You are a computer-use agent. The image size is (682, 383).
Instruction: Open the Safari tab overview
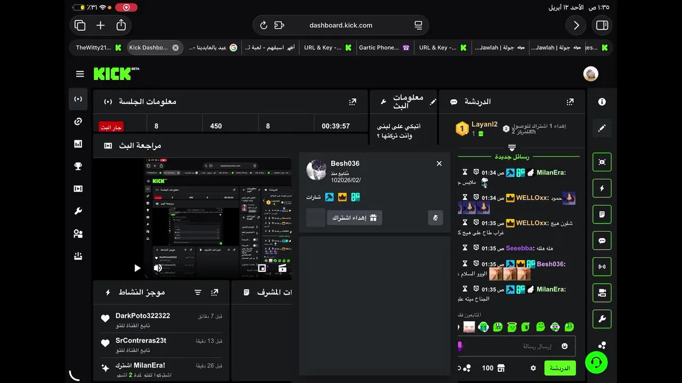(x=80, y=25)
